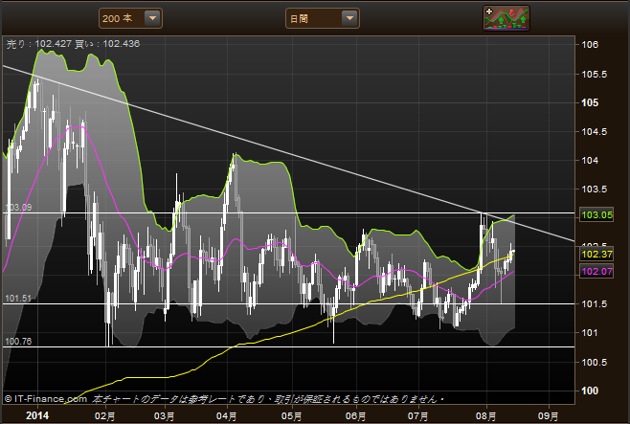Select the 102.07 magenta price tag
Screen dimensions: 630x424
(596, 272)
